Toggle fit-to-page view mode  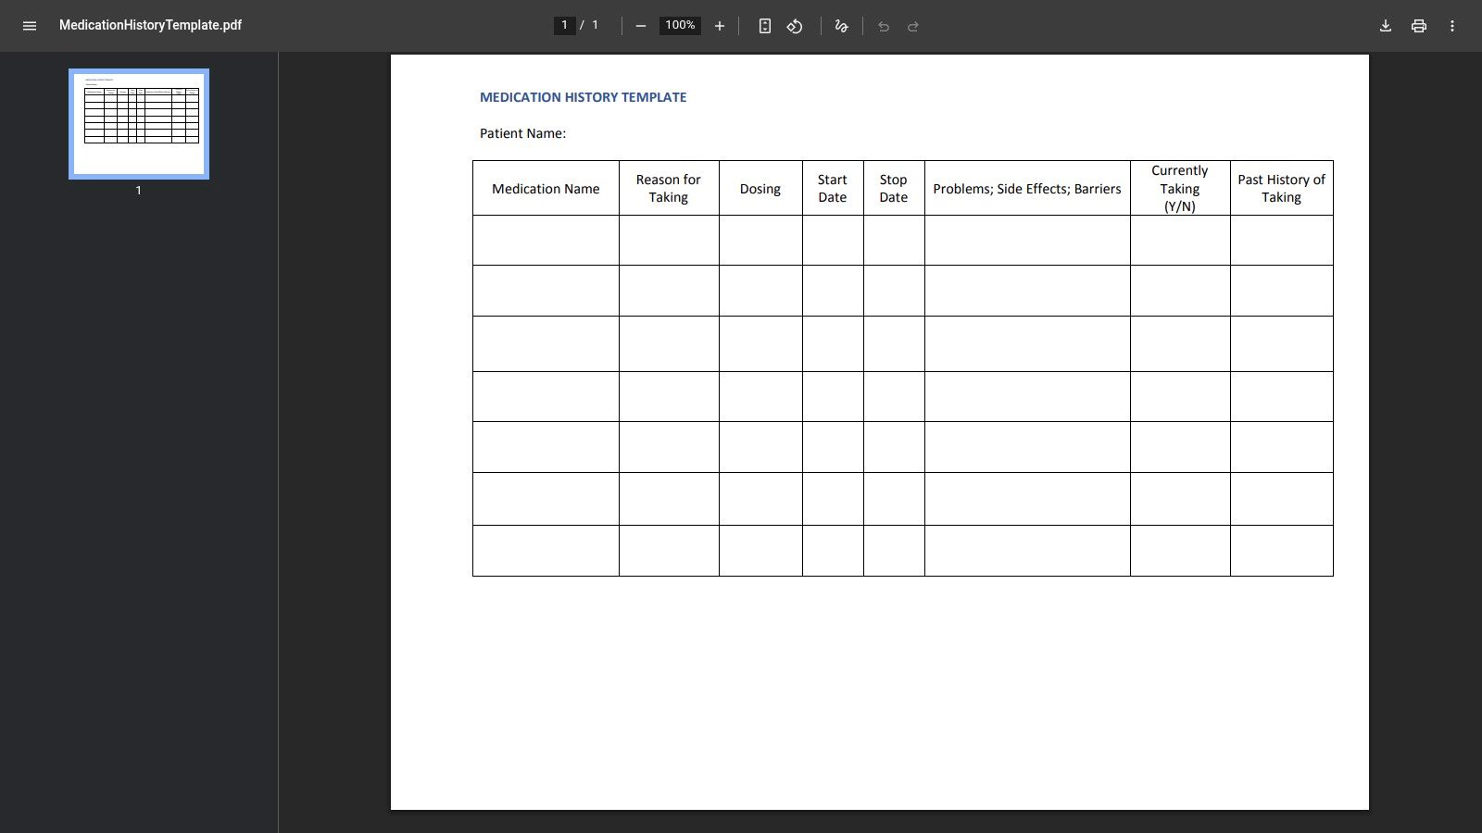pyautogui.click(x=764, y=26)
